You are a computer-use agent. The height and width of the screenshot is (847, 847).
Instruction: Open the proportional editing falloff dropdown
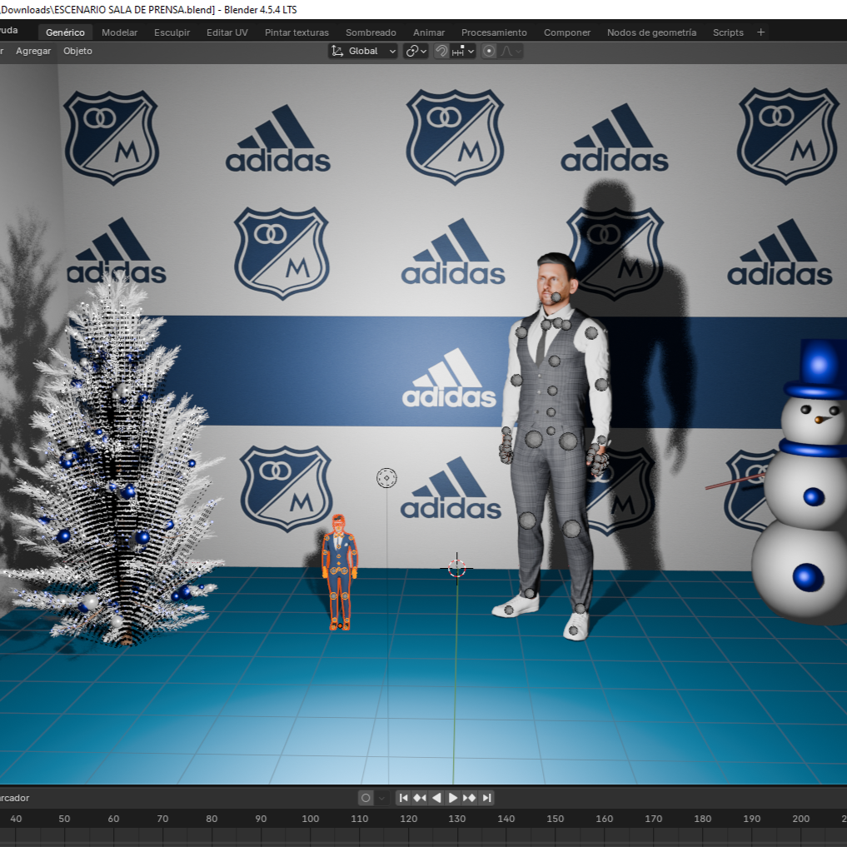pos(511,51)
